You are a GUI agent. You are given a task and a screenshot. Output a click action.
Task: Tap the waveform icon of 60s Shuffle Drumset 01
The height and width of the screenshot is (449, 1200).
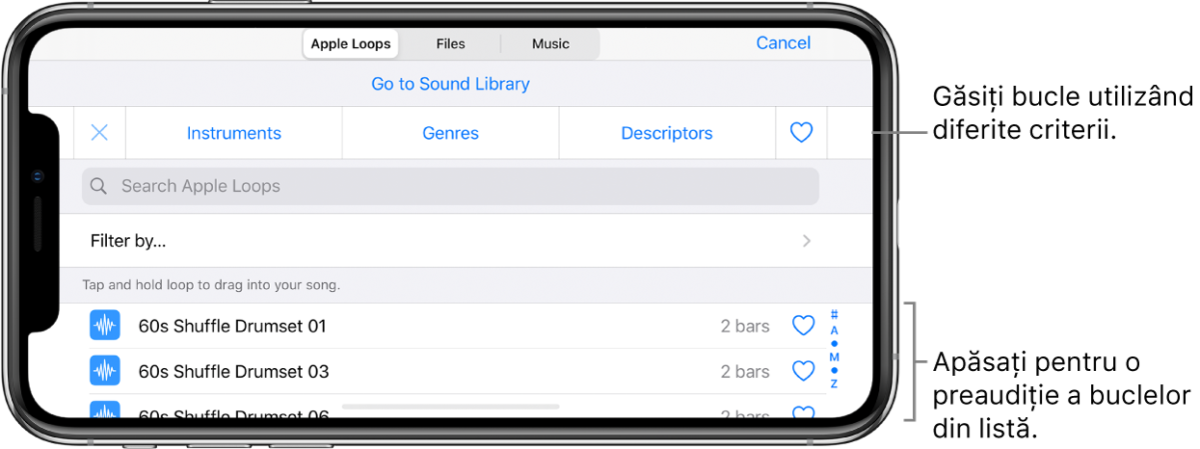pos(105,326)
